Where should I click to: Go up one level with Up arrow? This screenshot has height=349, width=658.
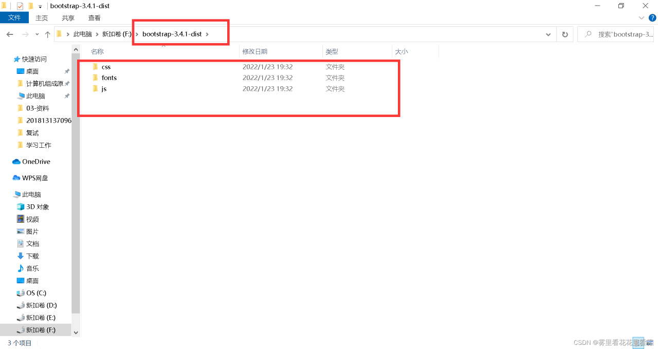click(x=47, y=34)
